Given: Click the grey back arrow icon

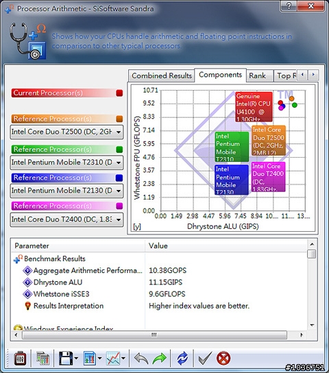Looking at the screenshot, I should coord(141,358).
